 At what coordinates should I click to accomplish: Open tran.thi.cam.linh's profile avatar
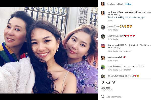(x=103, y=58)
